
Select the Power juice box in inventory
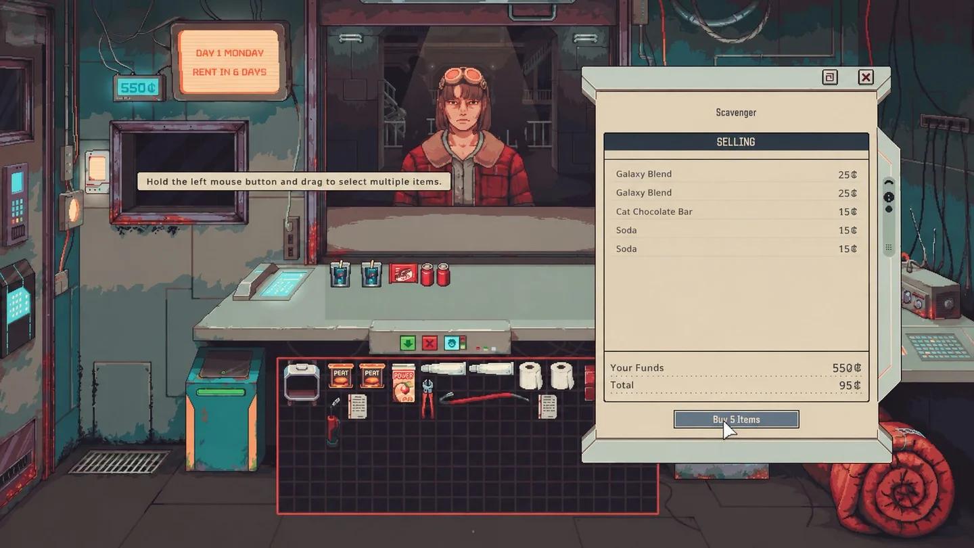[404, 384]
